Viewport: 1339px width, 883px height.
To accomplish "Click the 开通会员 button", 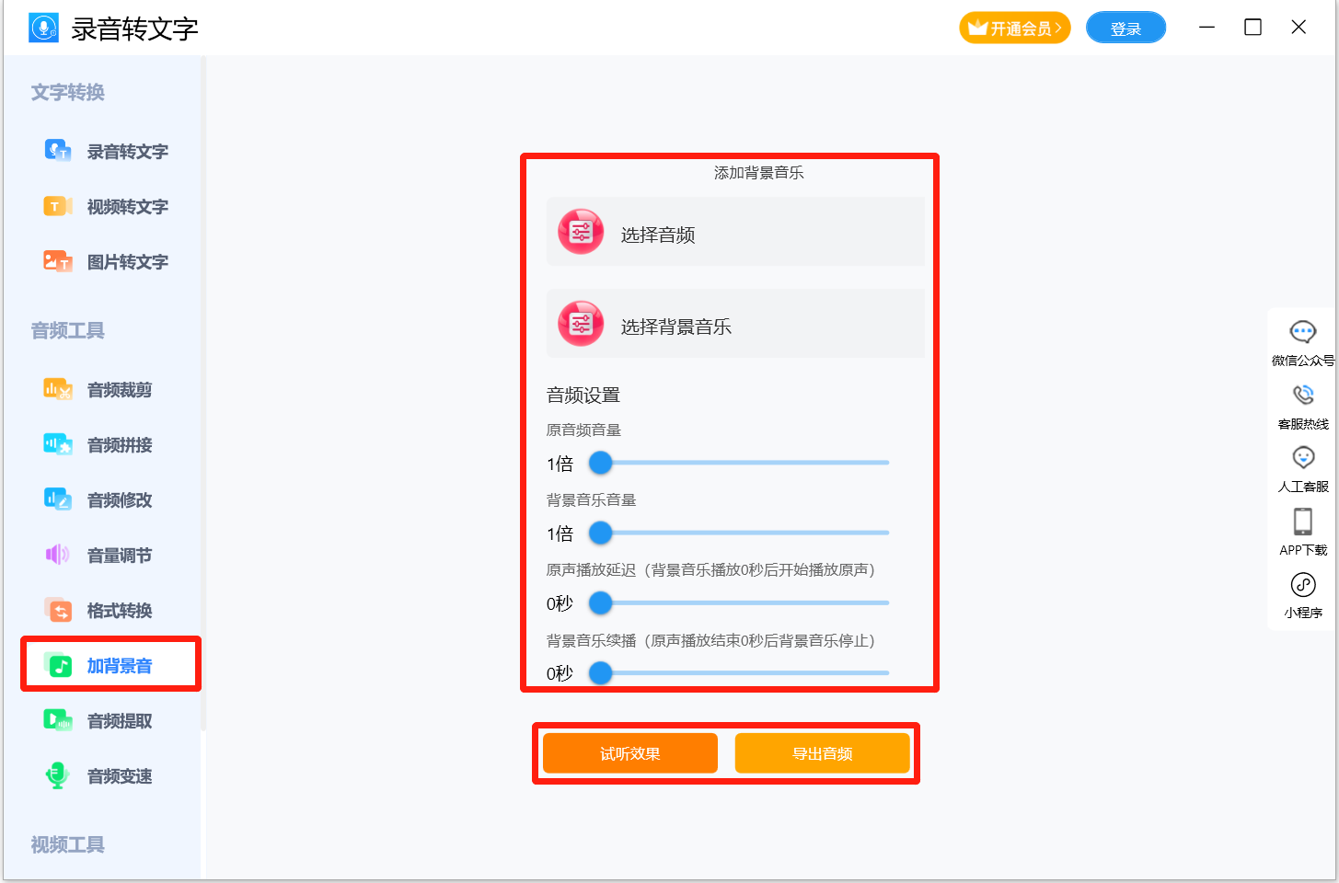I will coord(1015,28).
